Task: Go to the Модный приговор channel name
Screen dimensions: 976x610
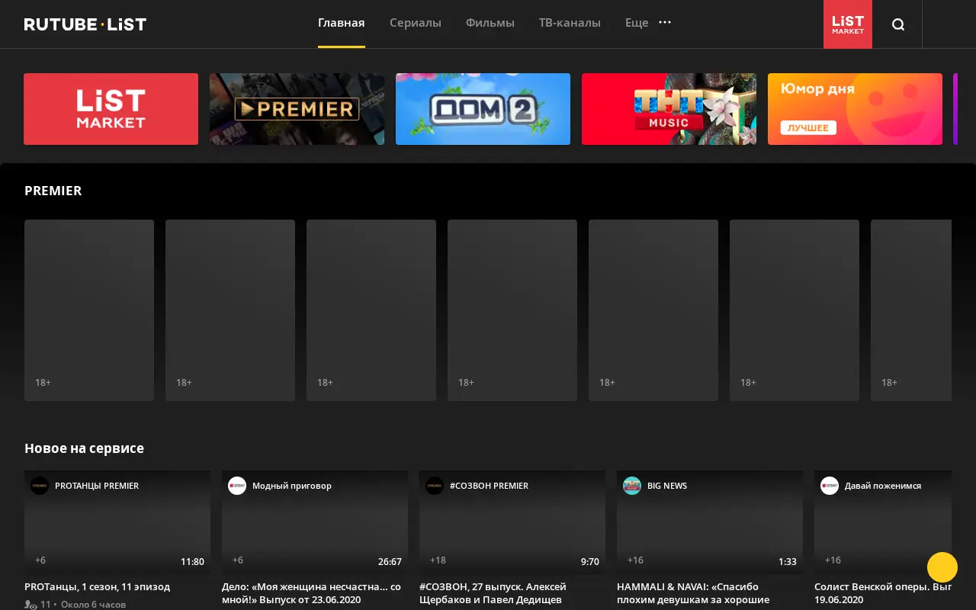Action: [x=292, y=486]
